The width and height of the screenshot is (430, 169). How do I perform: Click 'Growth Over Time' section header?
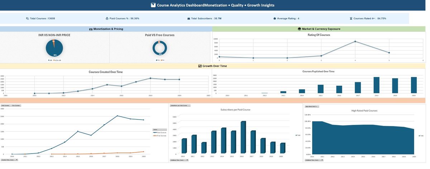pos(215,66)
